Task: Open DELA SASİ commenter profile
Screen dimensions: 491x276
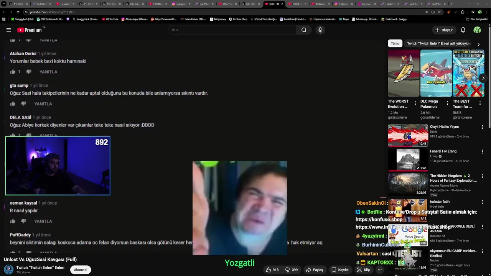Action: pos(20,117)
